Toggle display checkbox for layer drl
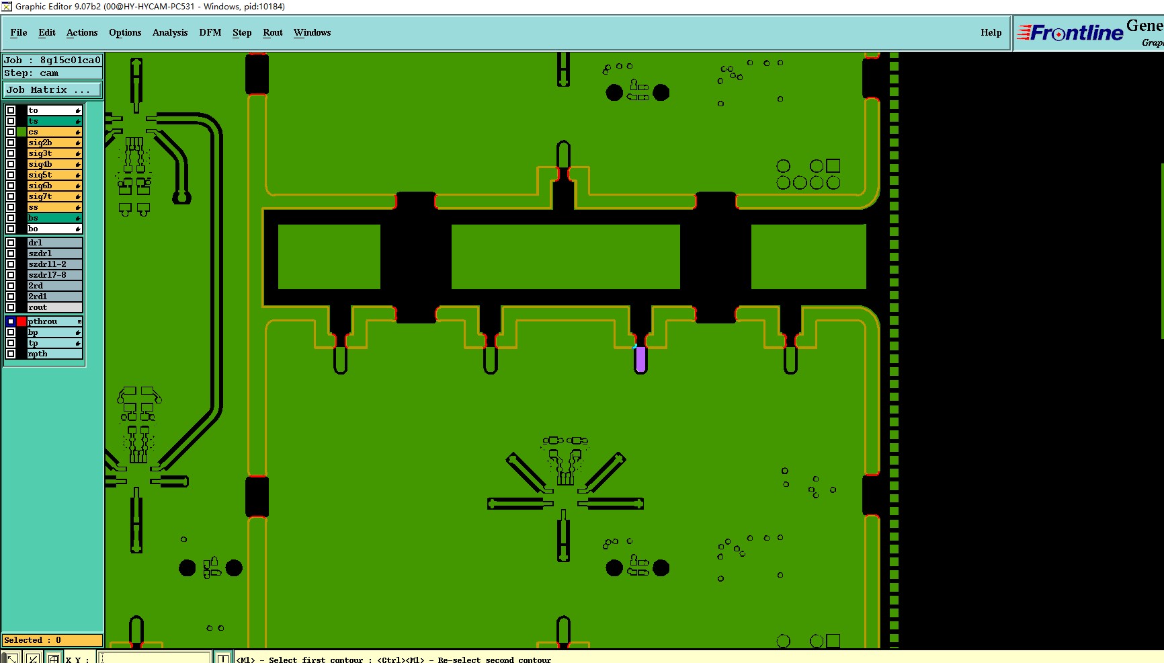The width and height of the screenshot is (1164, 663). pyautogui.click(x=11, y=243)
